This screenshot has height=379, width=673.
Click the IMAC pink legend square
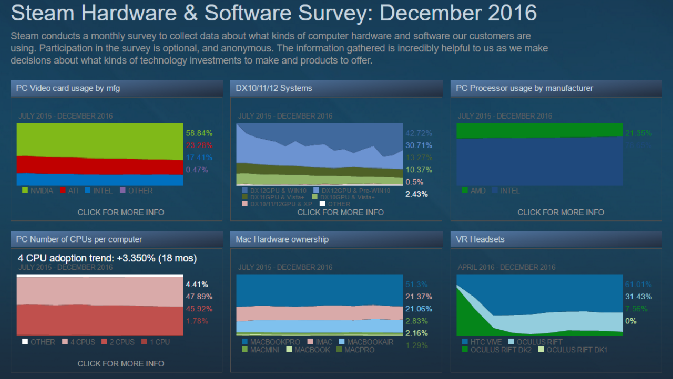[x=310, y=342]
